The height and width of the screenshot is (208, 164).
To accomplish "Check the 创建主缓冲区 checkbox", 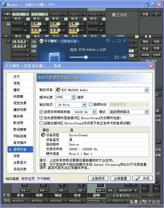I will [x=41, y=123].
